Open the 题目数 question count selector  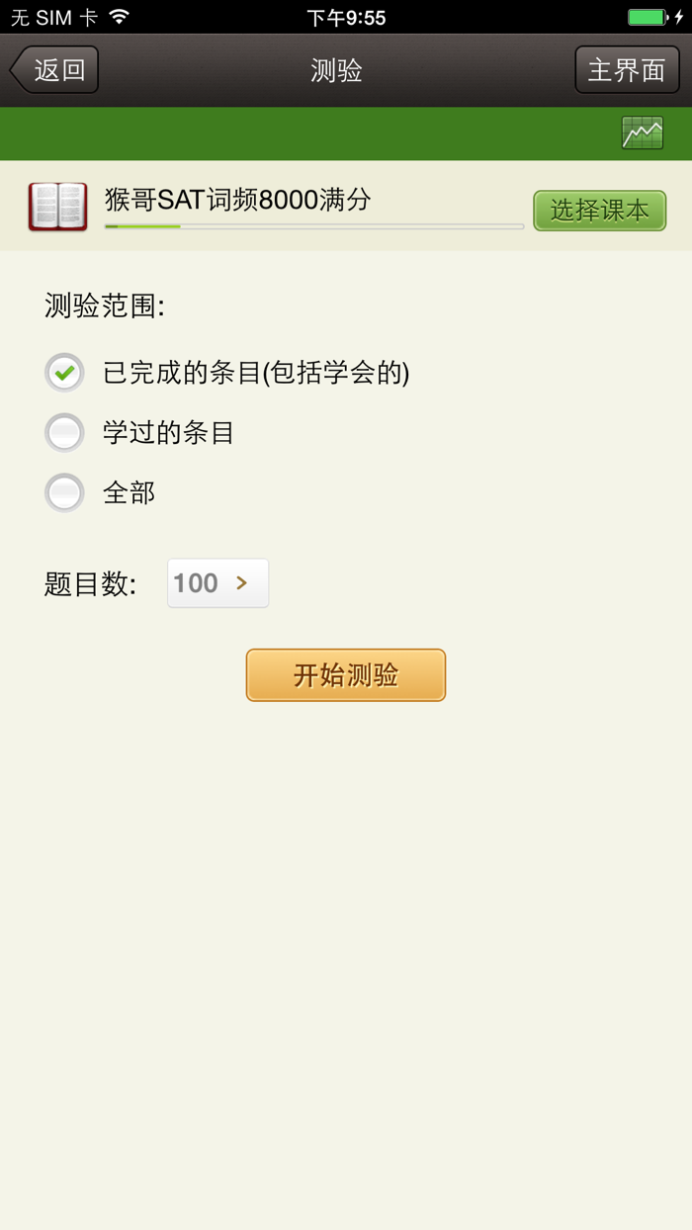[216, 582]
